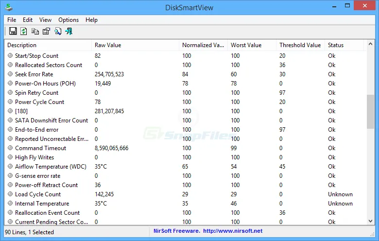Click the Copy Selected Items toolbar icon
This screenshot has width=379, height=241.
35,31
